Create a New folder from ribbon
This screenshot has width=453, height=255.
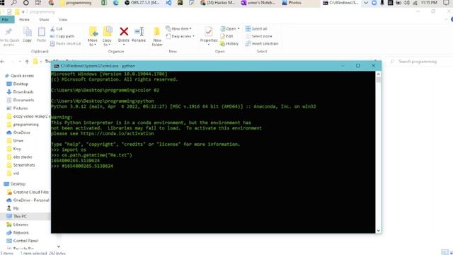click(x=157, y=36)
